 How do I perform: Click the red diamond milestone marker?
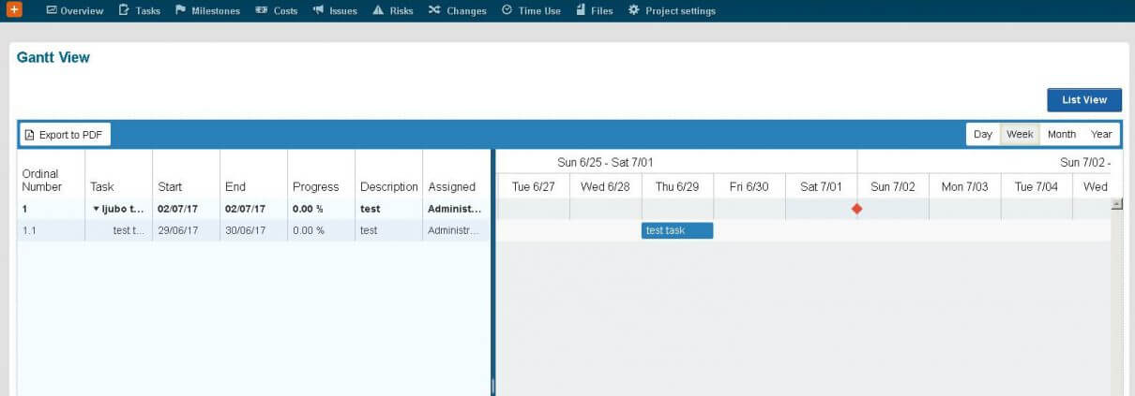pyautogui.click(x=856, y=209)
